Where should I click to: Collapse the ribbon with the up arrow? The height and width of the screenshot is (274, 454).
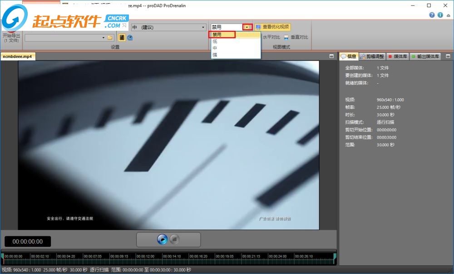click(448, 15)
